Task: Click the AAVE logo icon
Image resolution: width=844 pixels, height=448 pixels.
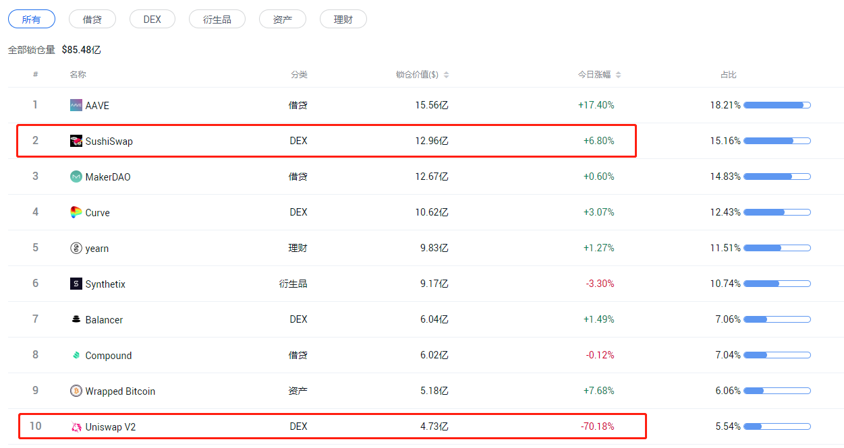Action: [x=76, y=105]
